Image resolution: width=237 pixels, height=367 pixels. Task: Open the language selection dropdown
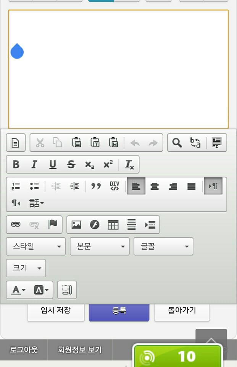[36, 203]
